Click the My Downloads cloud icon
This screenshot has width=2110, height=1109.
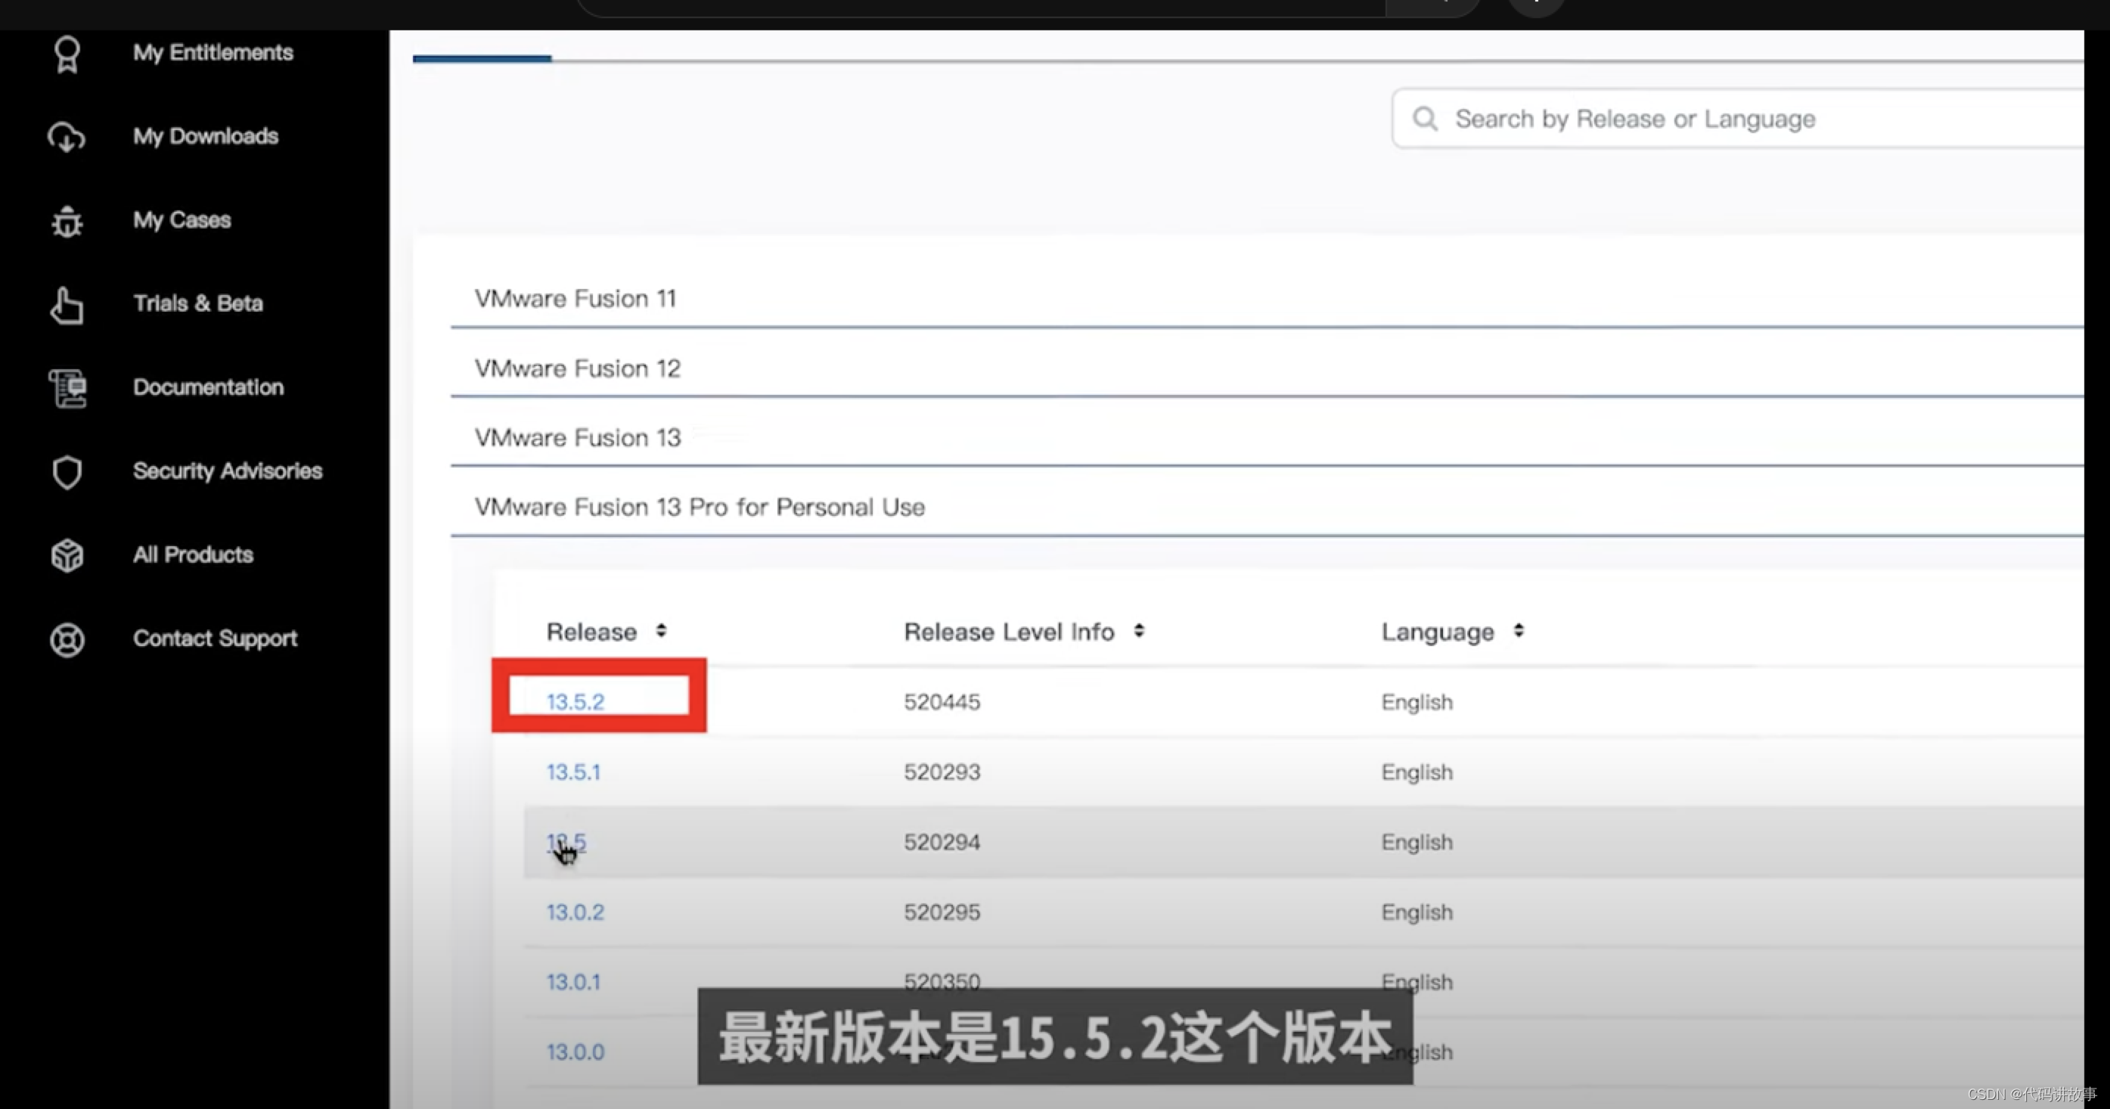pyautogui.click(x=67, y=137)
